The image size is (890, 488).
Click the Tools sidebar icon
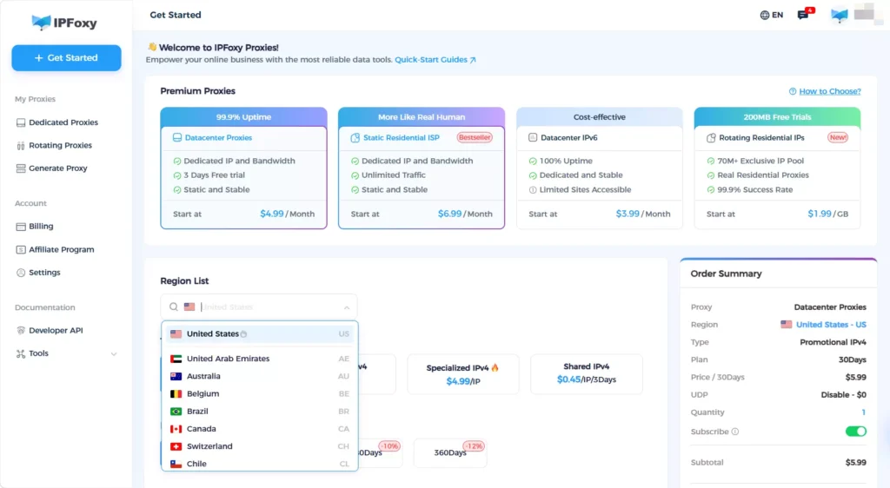point(21,353)
